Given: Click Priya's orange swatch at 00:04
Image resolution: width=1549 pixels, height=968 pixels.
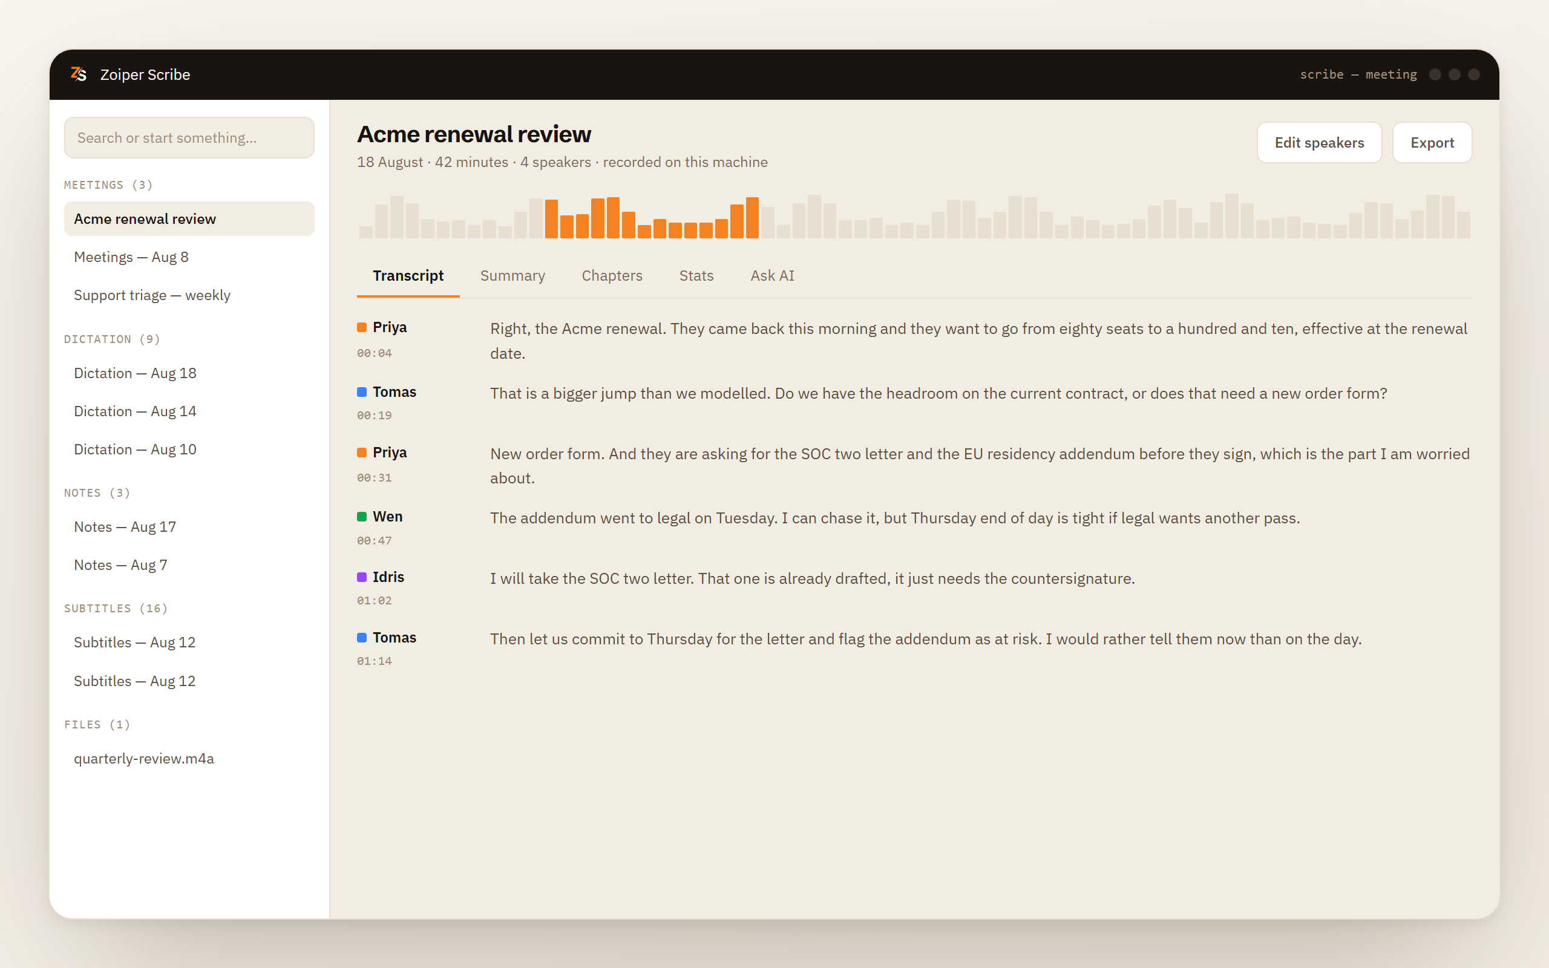Looking at the screenshot, I should [362, 327].
